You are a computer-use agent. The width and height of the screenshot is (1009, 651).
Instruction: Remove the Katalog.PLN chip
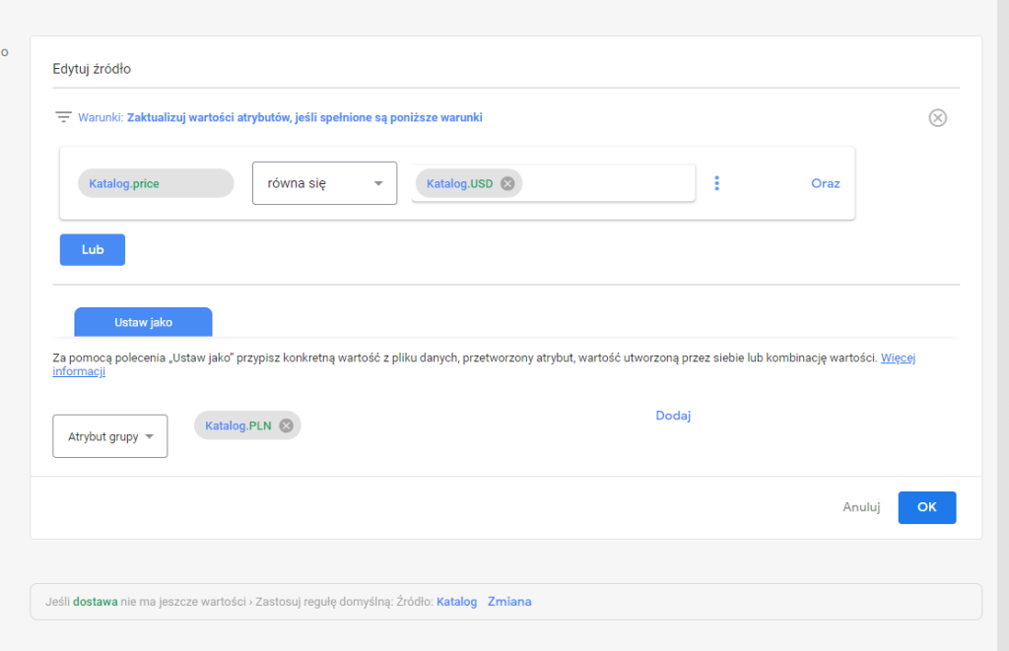[x=286, y=425]
